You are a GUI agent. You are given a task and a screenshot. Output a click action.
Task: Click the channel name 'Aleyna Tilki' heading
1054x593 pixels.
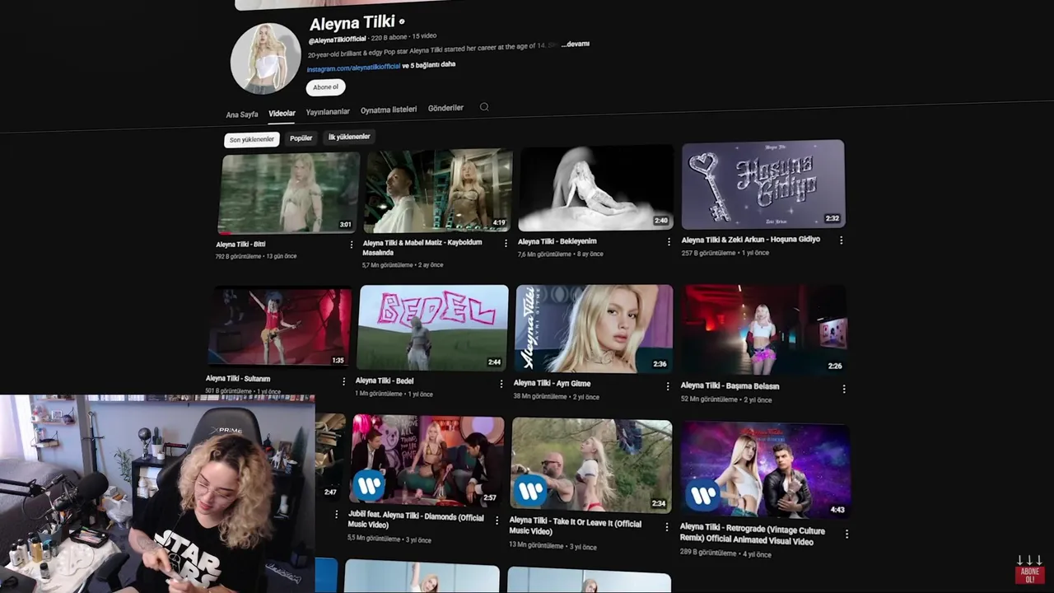pos(352,22)
